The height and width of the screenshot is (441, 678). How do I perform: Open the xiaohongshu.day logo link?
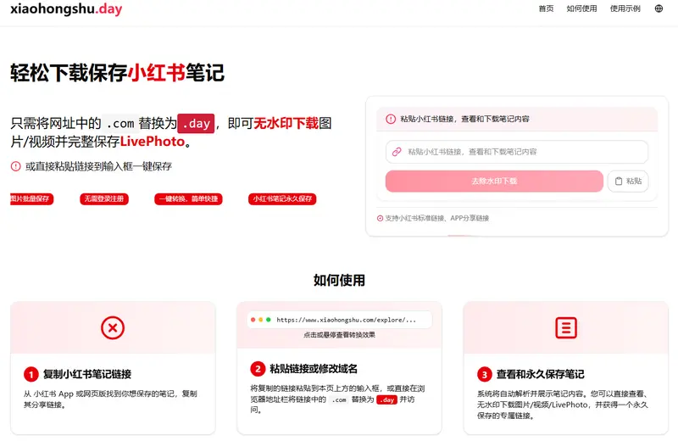(x=66, y=8)
